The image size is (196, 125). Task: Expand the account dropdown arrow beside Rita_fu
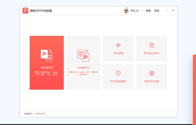click(142, 11)
